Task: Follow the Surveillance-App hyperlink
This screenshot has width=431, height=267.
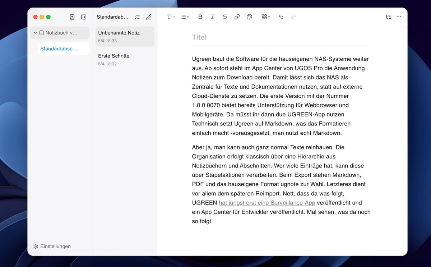Action: coord(267,203)
